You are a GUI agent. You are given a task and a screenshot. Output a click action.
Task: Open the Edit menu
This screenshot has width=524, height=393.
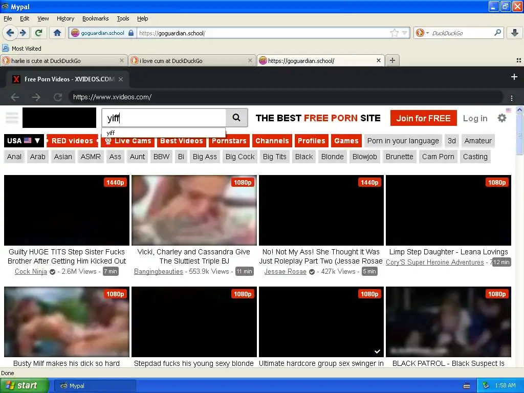click(x=25, y=18)
